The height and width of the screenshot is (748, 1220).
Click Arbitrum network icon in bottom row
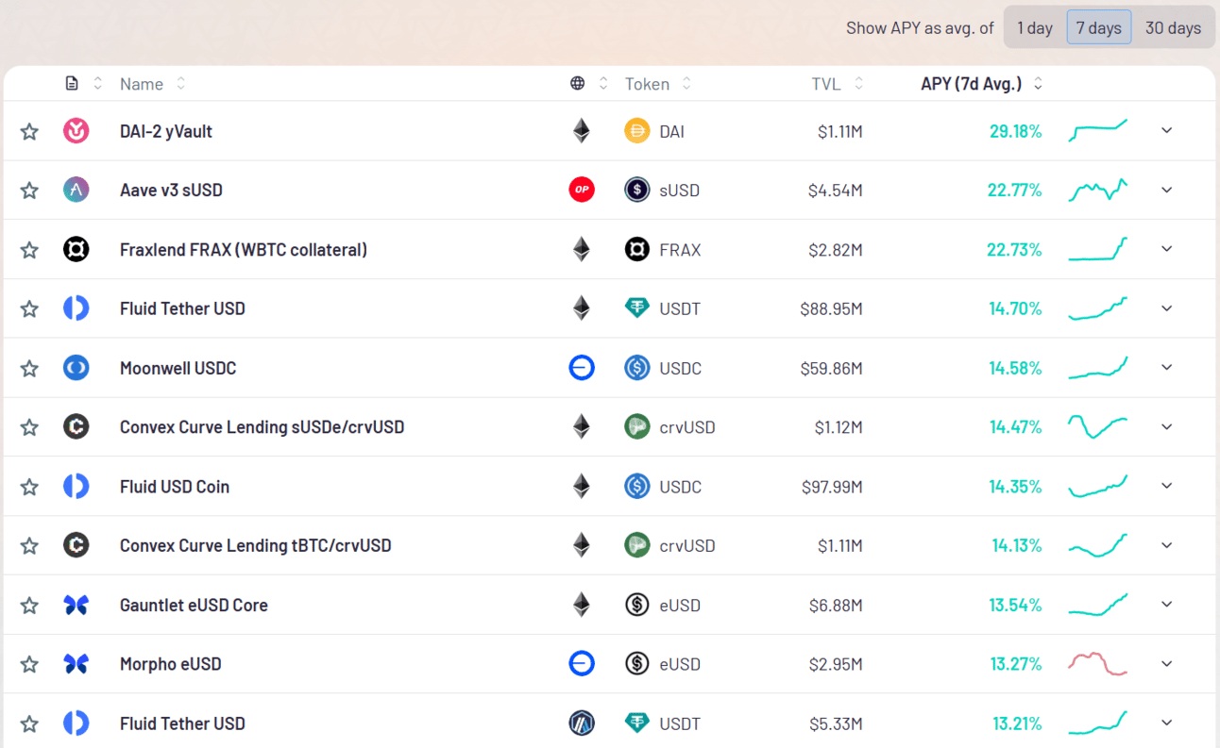582,723
